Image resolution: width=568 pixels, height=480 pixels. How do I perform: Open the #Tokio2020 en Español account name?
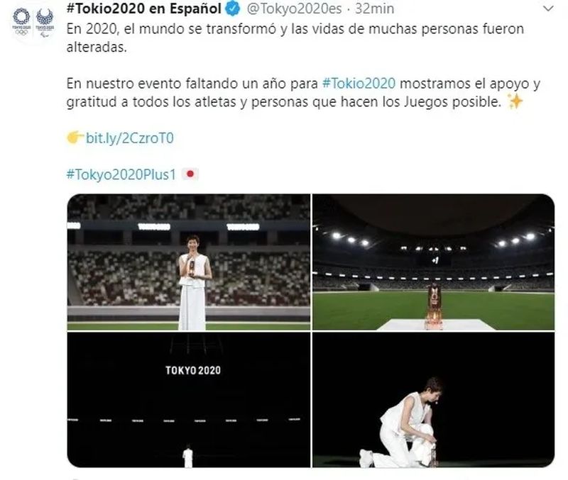144,9
